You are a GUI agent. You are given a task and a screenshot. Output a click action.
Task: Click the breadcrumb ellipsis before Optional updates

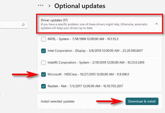(x=40, y=6)
